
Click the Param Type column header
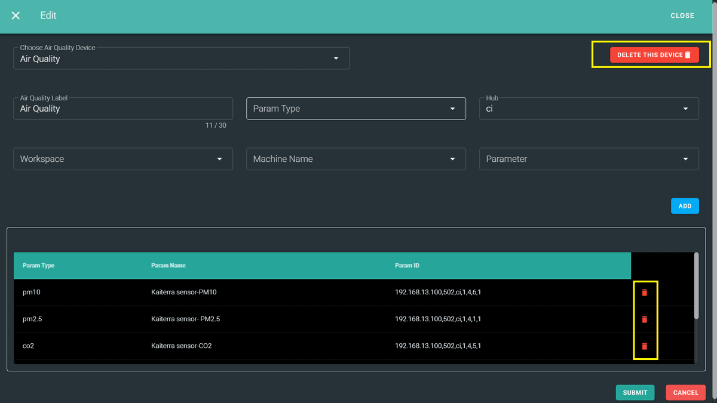coord(38,266)
